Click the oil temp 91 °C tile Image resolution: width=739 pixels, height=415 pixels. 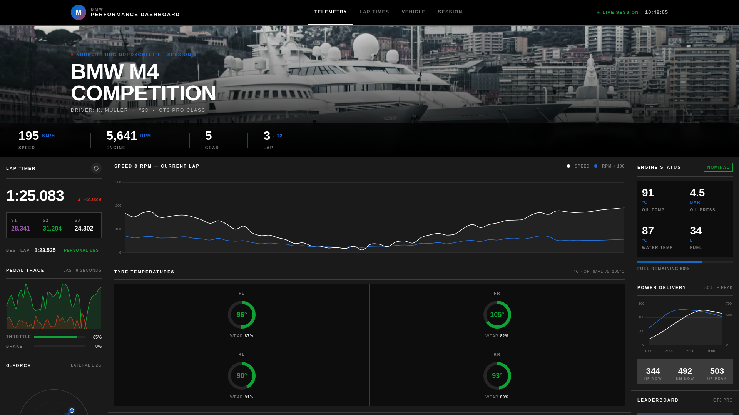661,200
